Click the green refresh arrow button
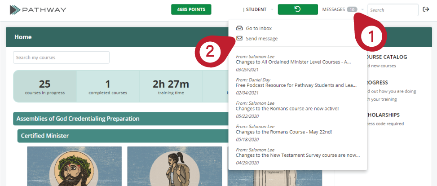 pyautogui.click(x=297, y=9)
